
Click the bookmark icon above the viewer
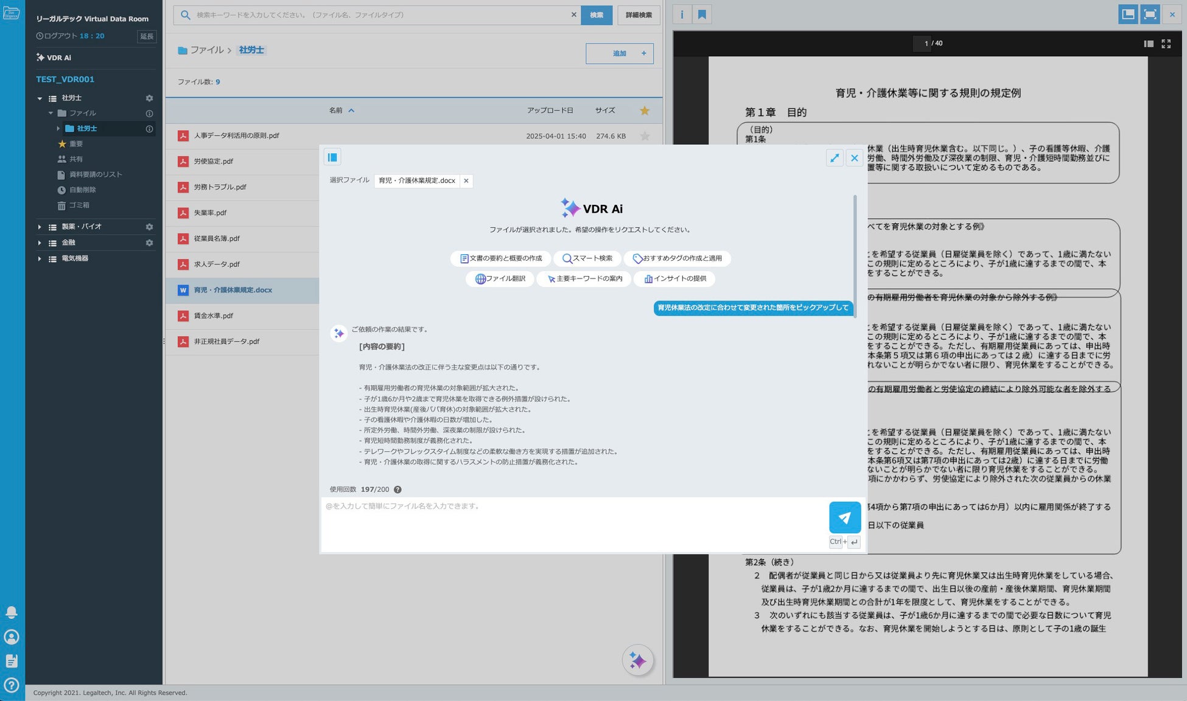pyautogui.click(x=702, y=15)
